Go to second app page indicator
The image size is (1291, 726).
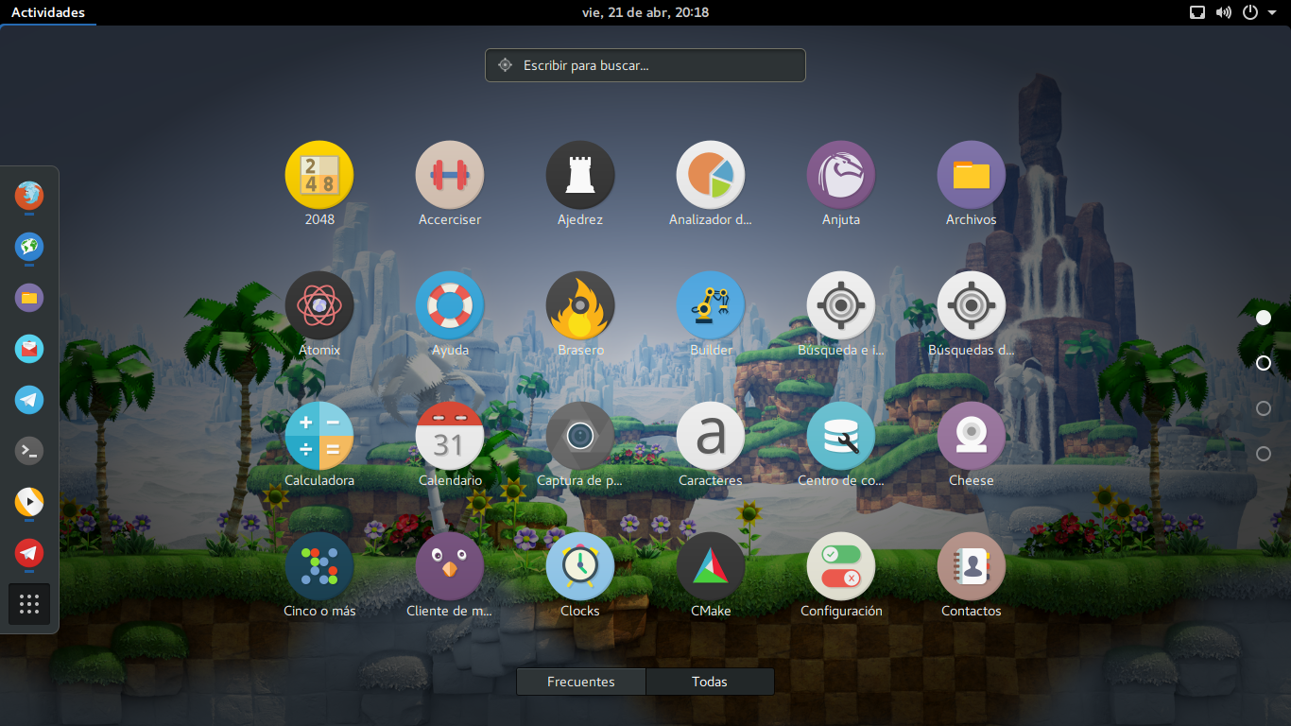click(x=1264, y=363)
